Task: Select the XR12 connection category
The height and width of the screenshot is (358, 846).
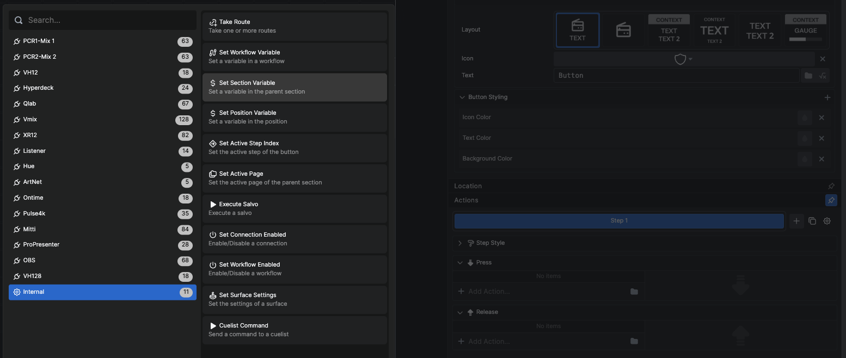Action: click(102, 135)
